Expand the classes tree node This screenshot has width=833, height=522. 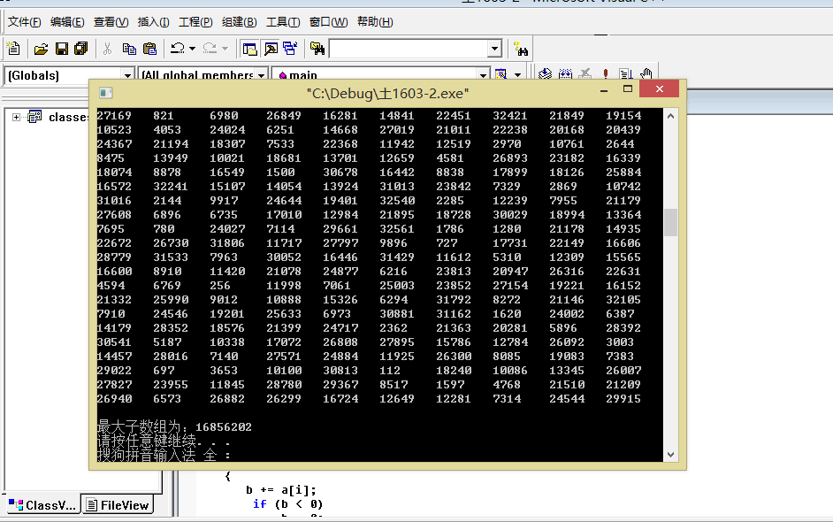tap(17, 117)
